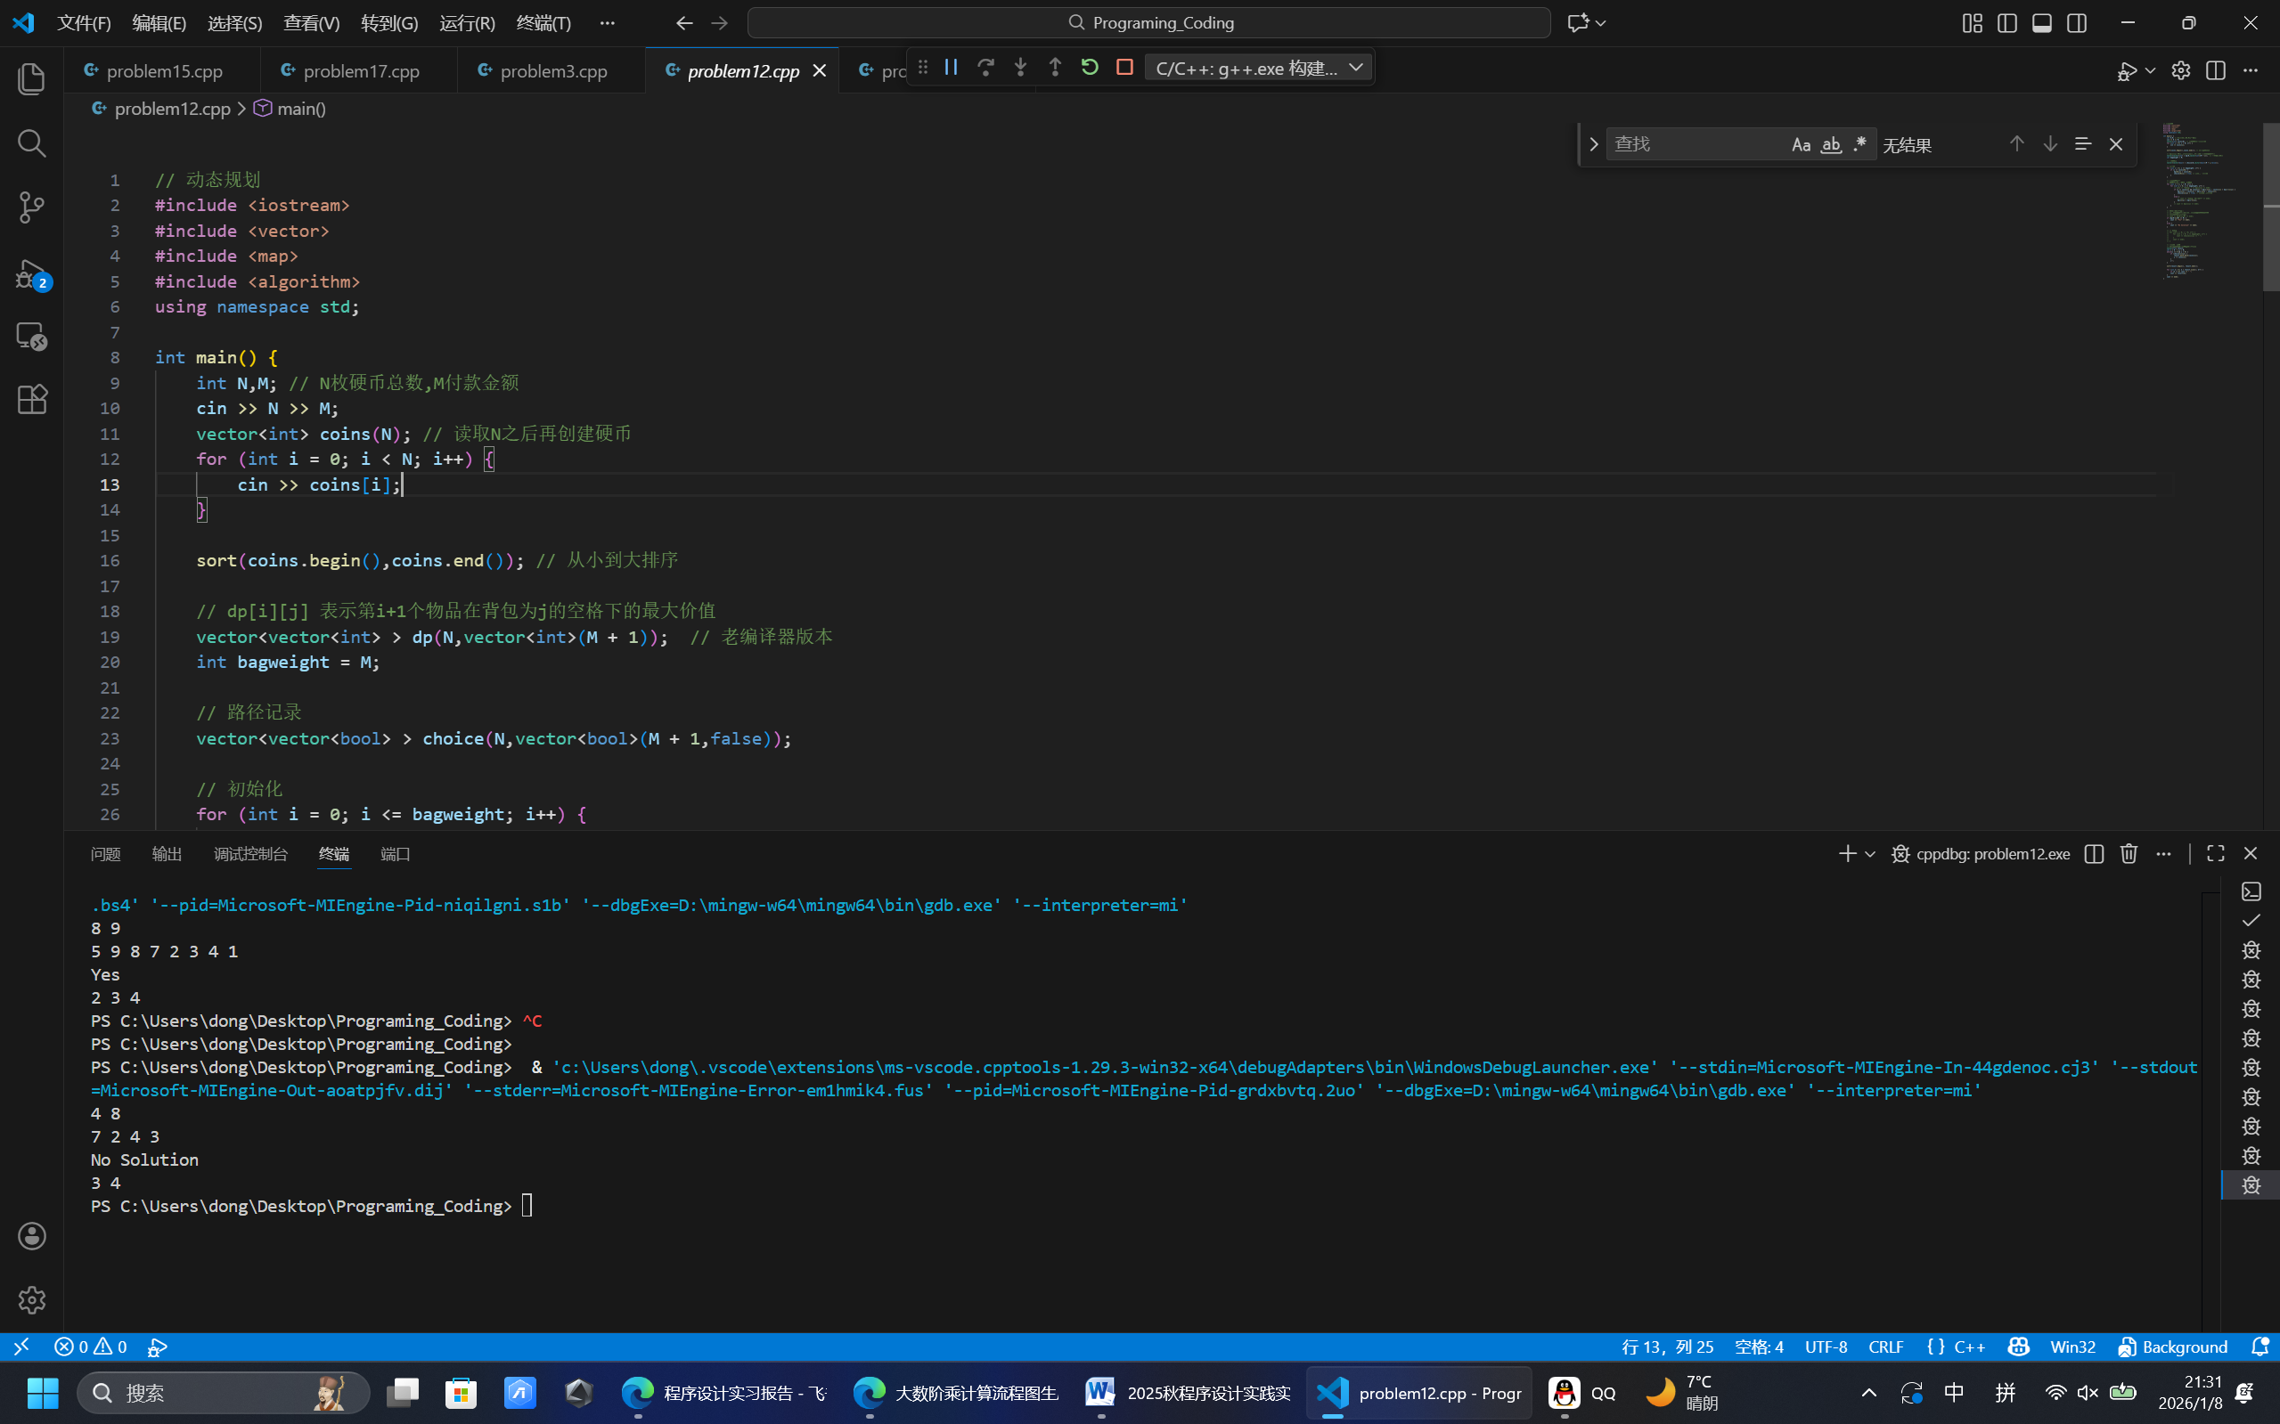Open the Explorer view in activity bar

pos(32,79)
